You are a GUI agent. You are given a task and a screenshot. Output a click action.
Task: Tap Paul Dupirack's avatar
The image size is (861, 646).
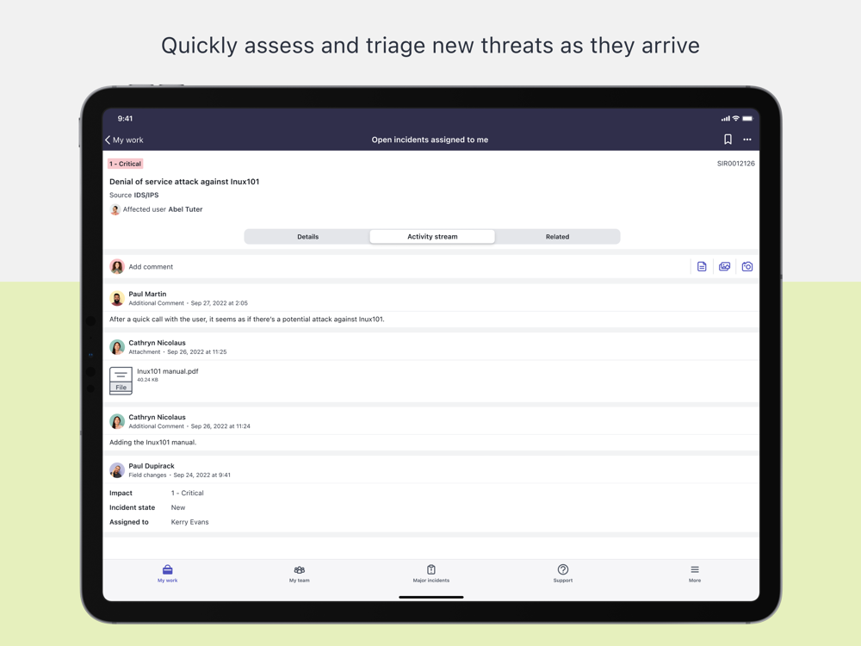click(x=117, y=470)
